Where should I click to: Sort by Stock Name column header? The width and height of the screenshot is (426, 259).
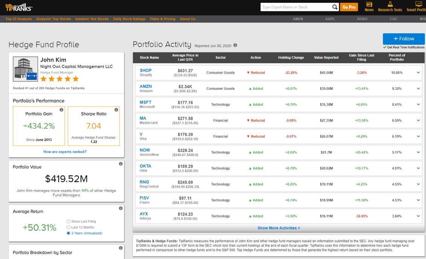pyautogui.click(x=149, y=58)
